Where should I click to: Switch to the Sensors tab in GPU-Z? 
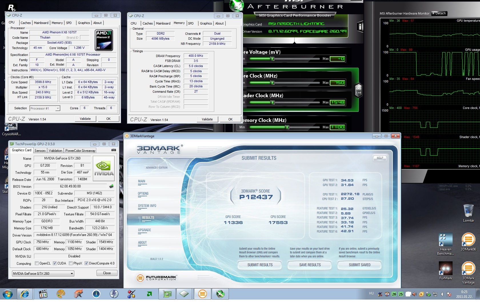pyautogui.click(x=40, y=151)
